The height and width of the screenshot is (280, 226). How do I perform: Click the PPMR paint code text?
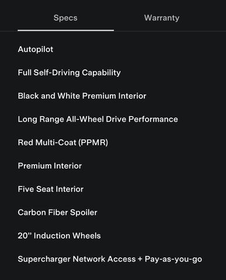click(x=93, y=142)
